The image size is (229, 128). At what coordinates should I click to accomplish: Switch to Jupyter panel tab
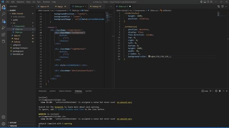[x=88, y=91]
